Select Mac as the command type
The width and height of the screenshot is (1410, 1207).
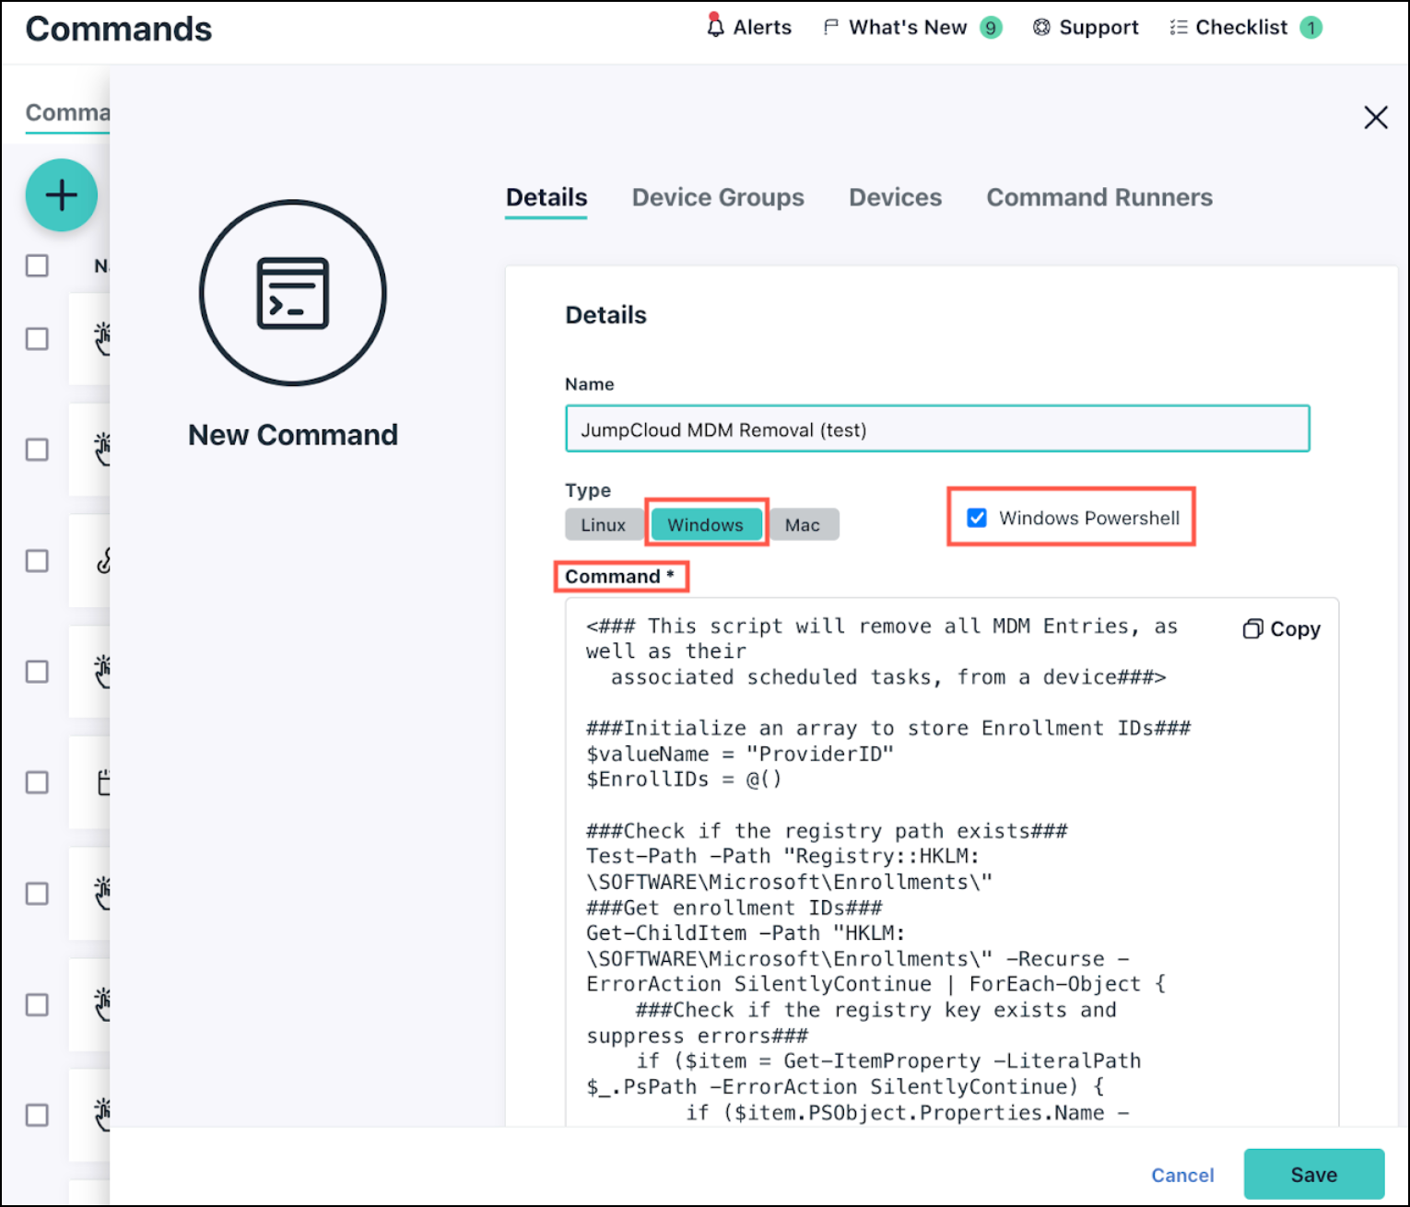804,524
